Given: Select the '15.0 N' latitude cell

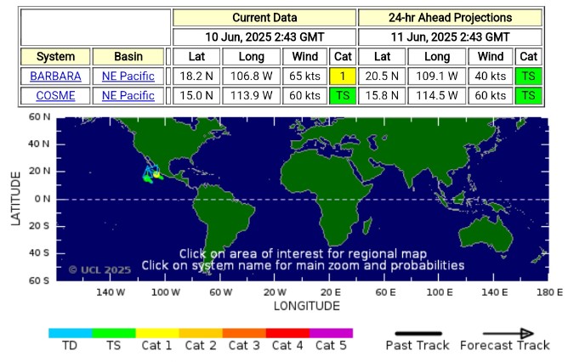Looking at the screenshot, I should point(196,95).
